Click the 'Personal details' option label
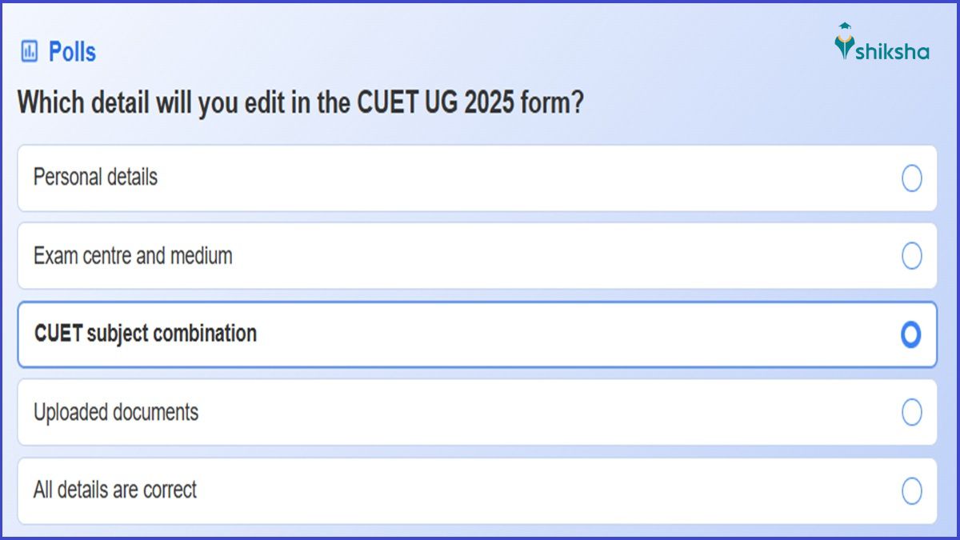 pyautogui.click(x=95, y=177)
